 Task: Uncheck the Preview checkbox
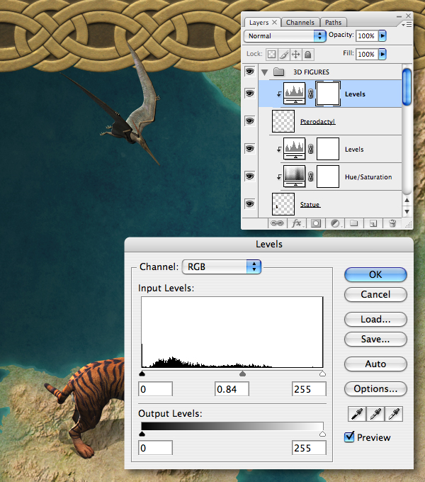point(349,437)
